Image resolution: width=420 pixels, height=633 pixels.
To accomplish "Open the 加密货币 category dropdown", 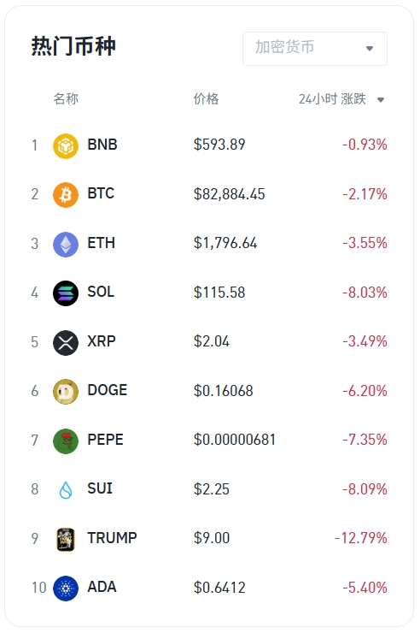I will pos(315,49).
